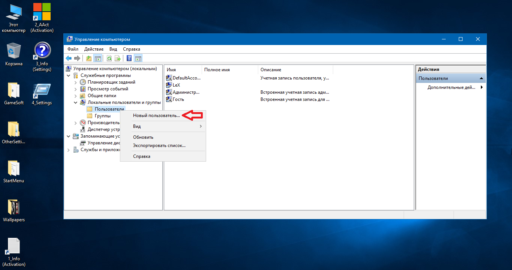Expand the Службы и приложения node
Screen dimensions: 512x270
click(x=68, y=150)
